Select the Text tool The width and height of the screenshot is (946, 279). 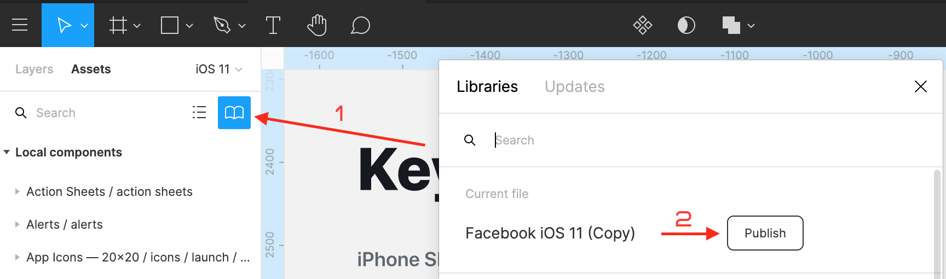[x=273, y=25]
